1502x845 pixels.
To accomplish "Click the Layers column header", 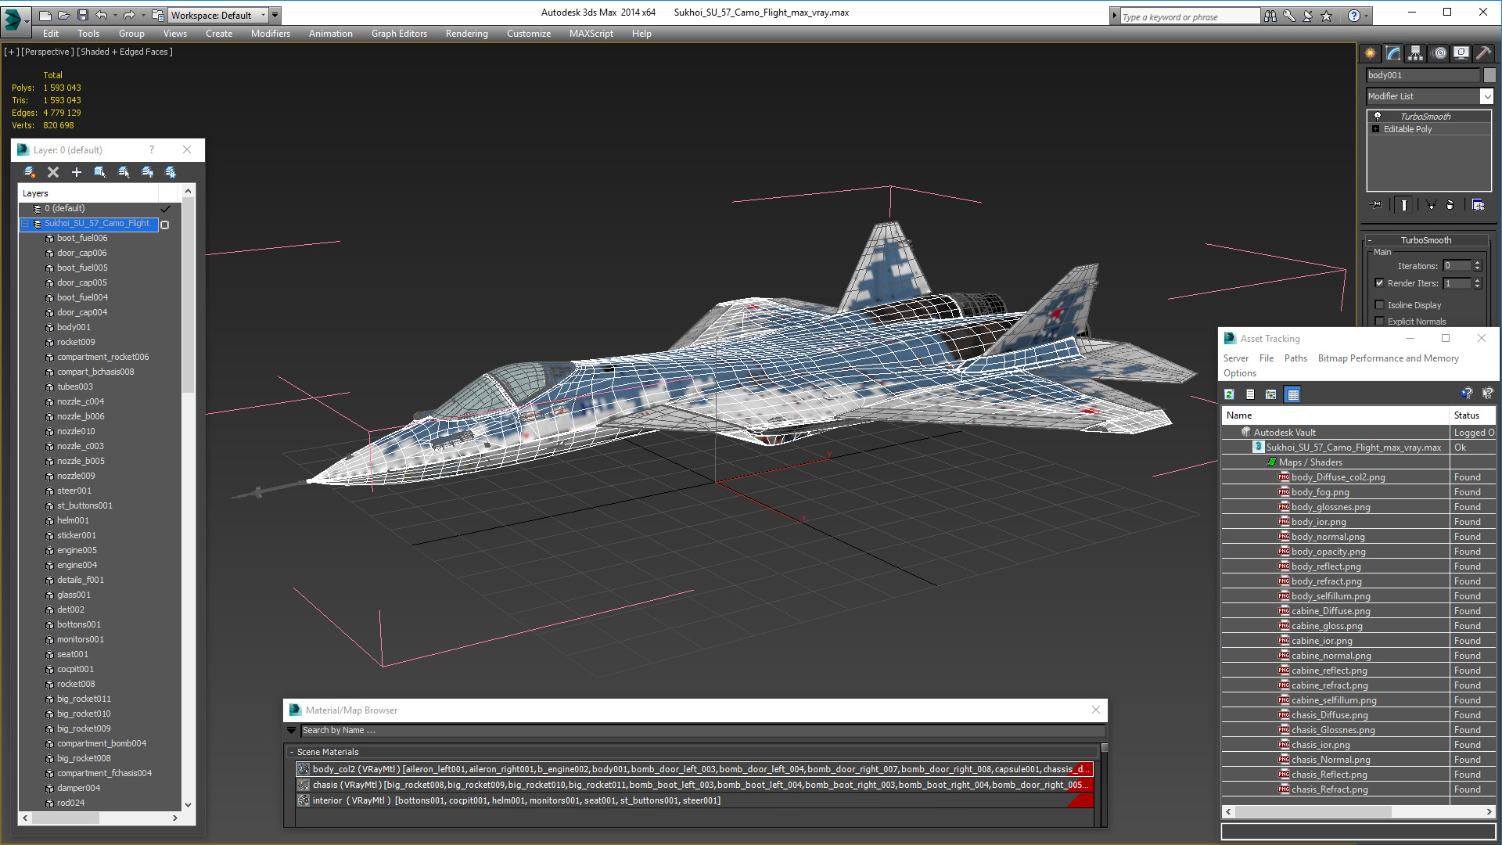I will pos(88,193).
